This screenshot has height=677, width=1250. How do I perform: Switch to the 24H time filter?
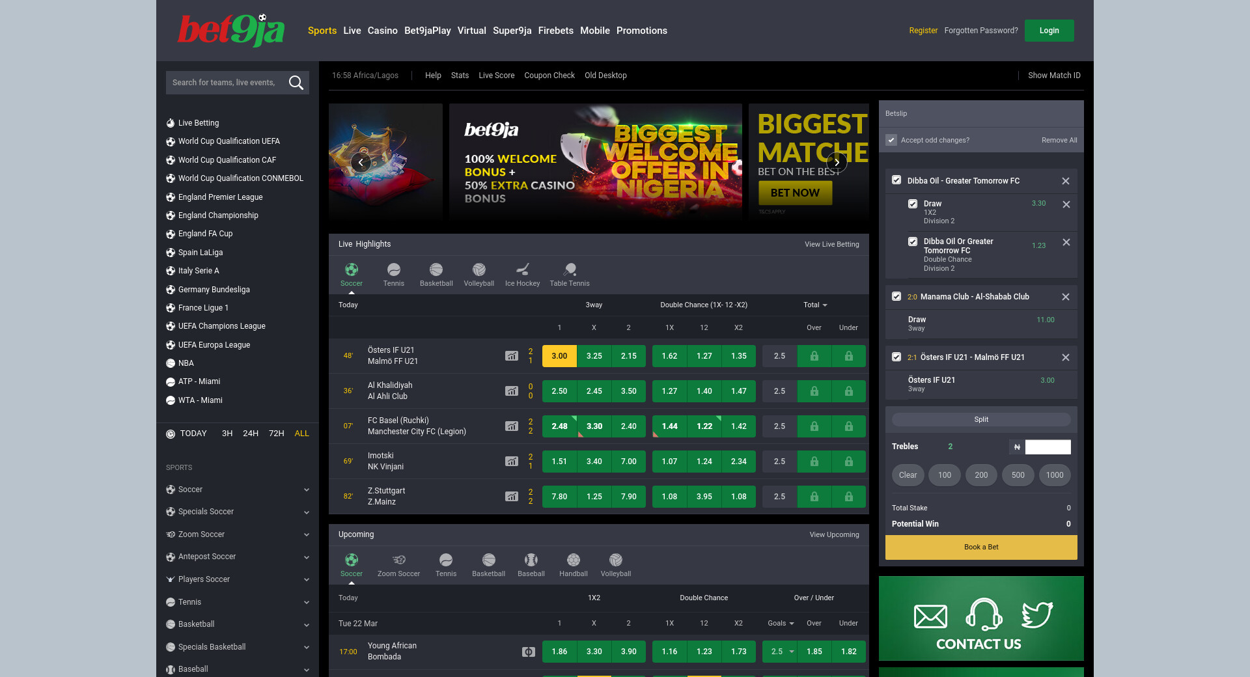click(x=251, y=434)
